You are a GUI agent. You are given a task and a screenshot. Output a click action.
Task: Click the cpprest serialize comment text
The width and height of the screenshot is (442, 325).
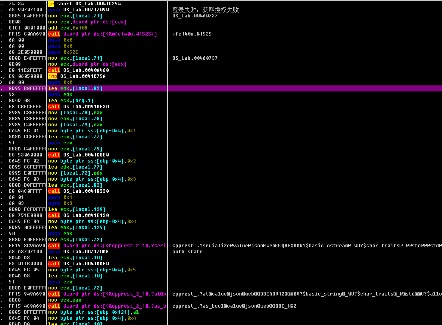click(307, 246)
